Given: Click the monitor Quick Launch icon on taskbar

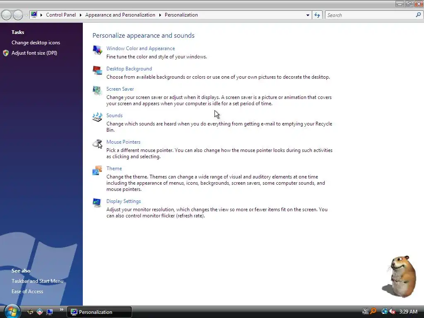Looking at the screenshot, I should (x=50, y=312).
